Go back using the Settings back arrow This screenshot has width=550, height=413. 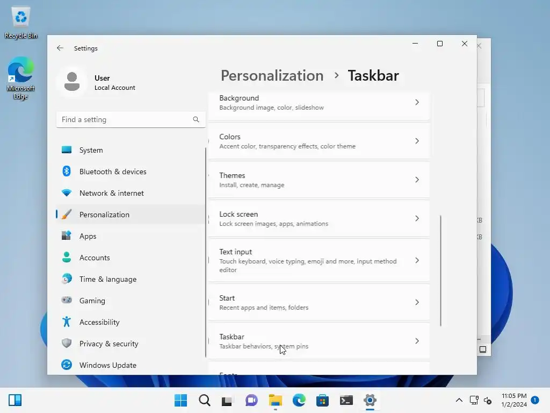60,48
